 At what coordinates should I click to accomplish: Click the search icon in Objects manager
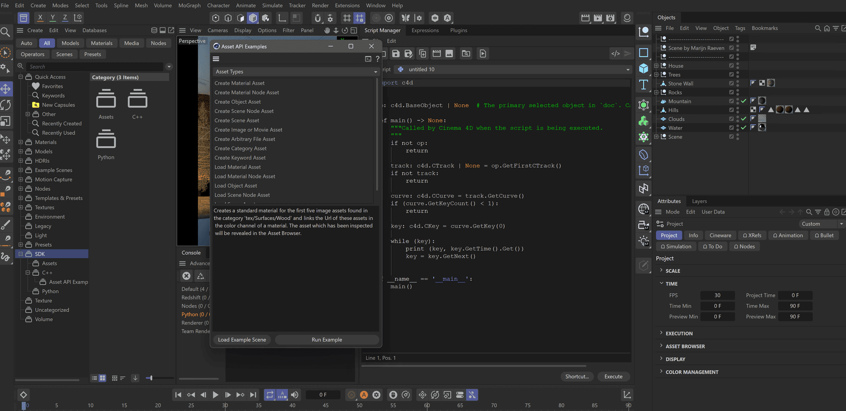[x=817, y=28]
